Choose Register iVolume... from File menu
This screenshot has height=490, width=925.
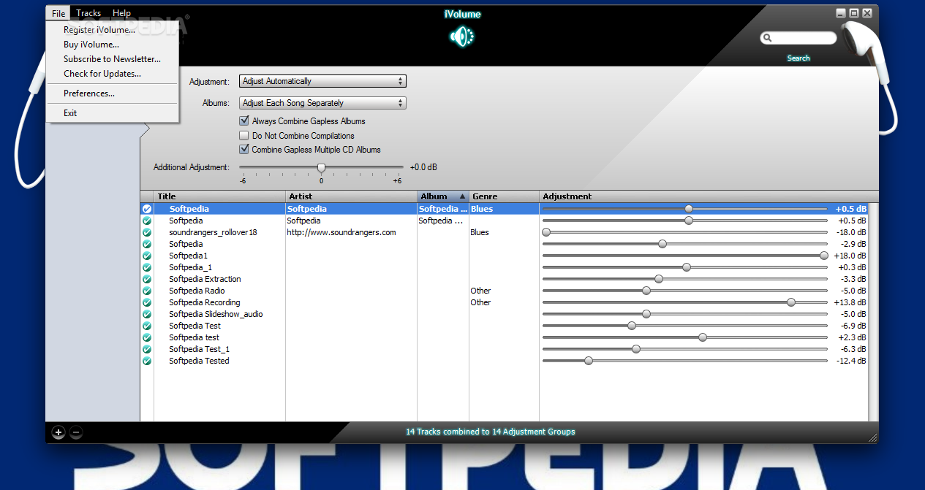112,30
